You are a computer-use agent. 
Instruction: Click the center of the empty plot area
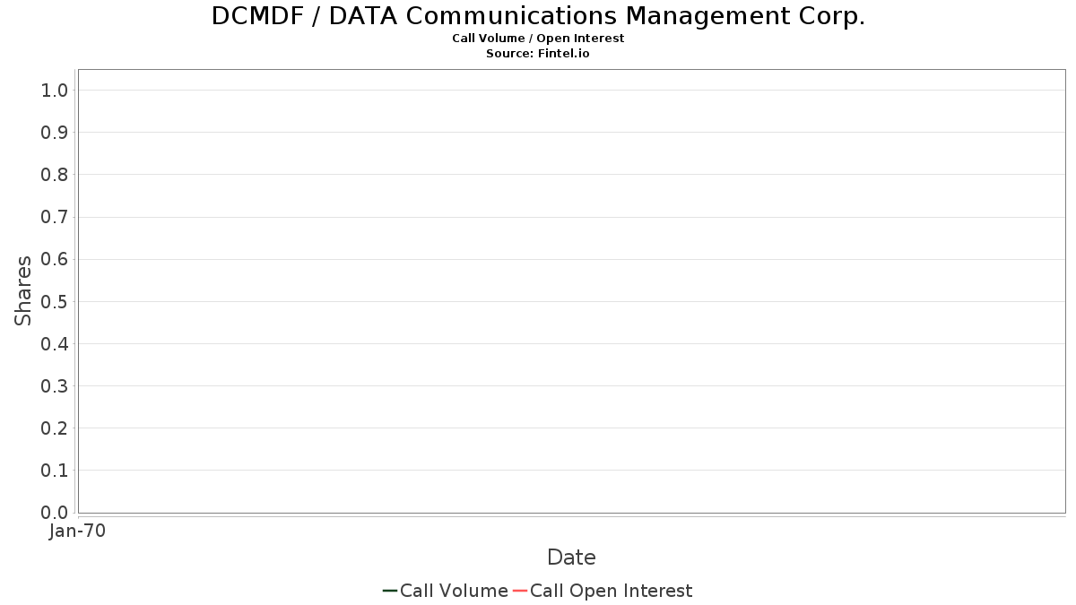tap(571, 291)
